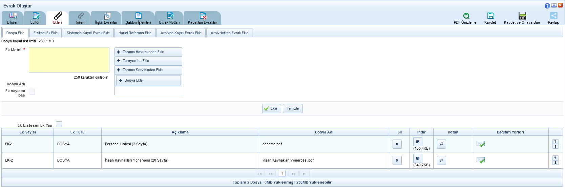
Task: Switch to the Fiziksel Ek Ekle tab
Action: click(x=45, y=33)
